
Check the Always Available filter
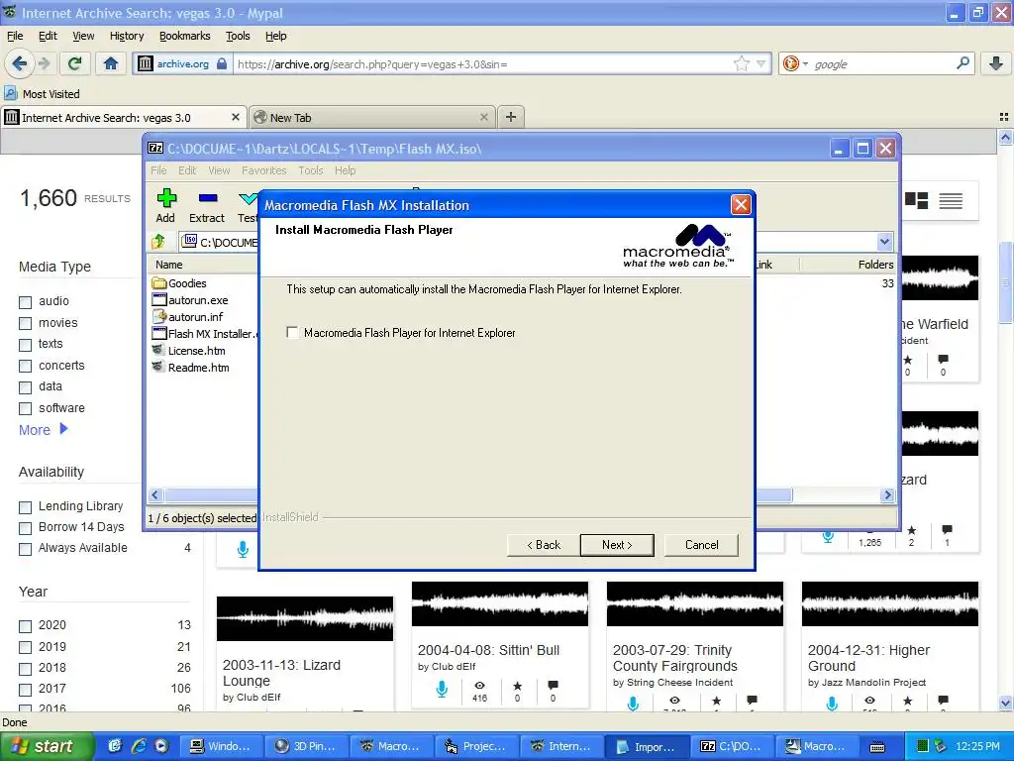pos(25,549)
